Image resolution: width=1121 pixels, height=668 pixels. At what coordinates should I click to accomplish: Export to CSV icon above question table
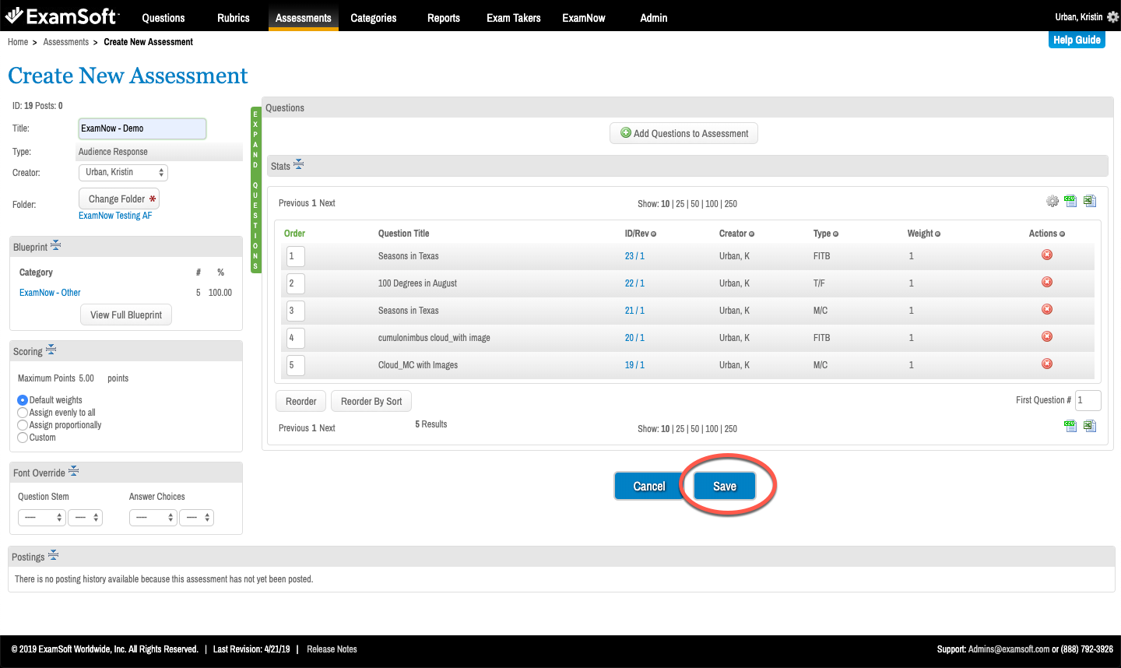[1070, 201]
